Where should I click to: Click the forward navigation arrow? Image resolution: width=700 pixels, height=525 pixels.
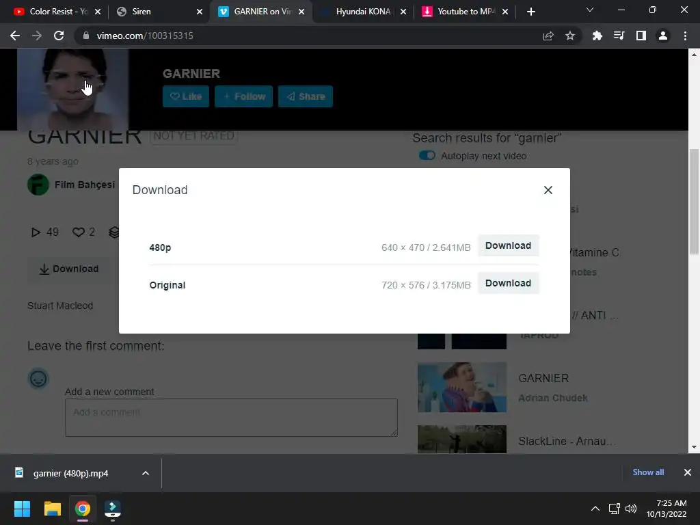tap(37, 36)
